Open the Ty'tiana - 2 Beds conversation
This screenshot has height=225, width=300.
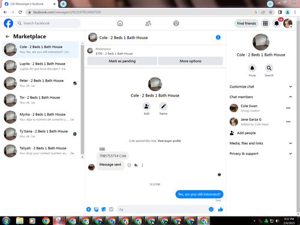click(x=40, y=134)
